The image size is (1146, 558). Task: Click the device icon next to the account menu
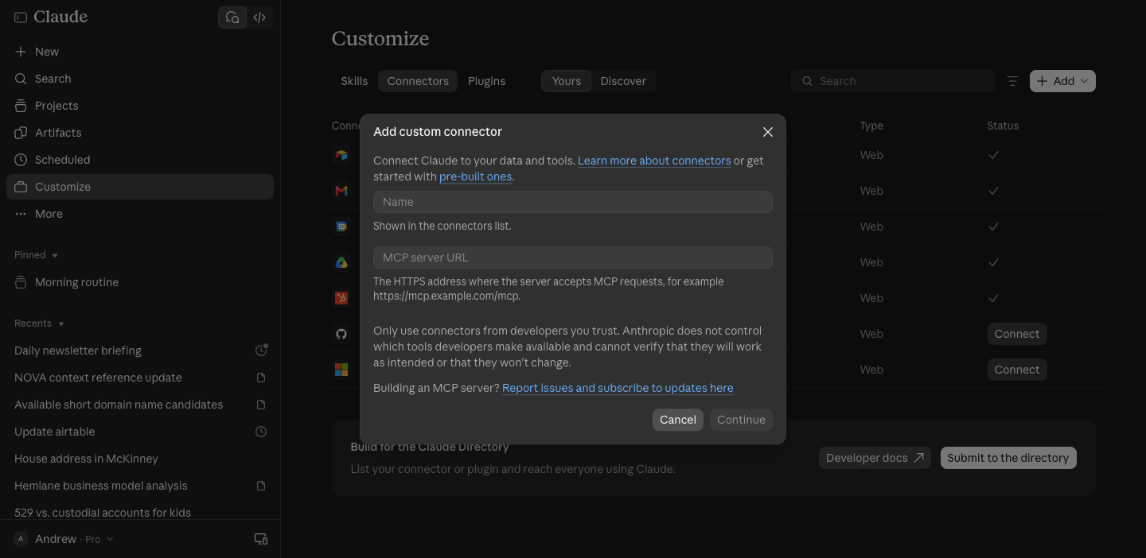click(260, 539)
